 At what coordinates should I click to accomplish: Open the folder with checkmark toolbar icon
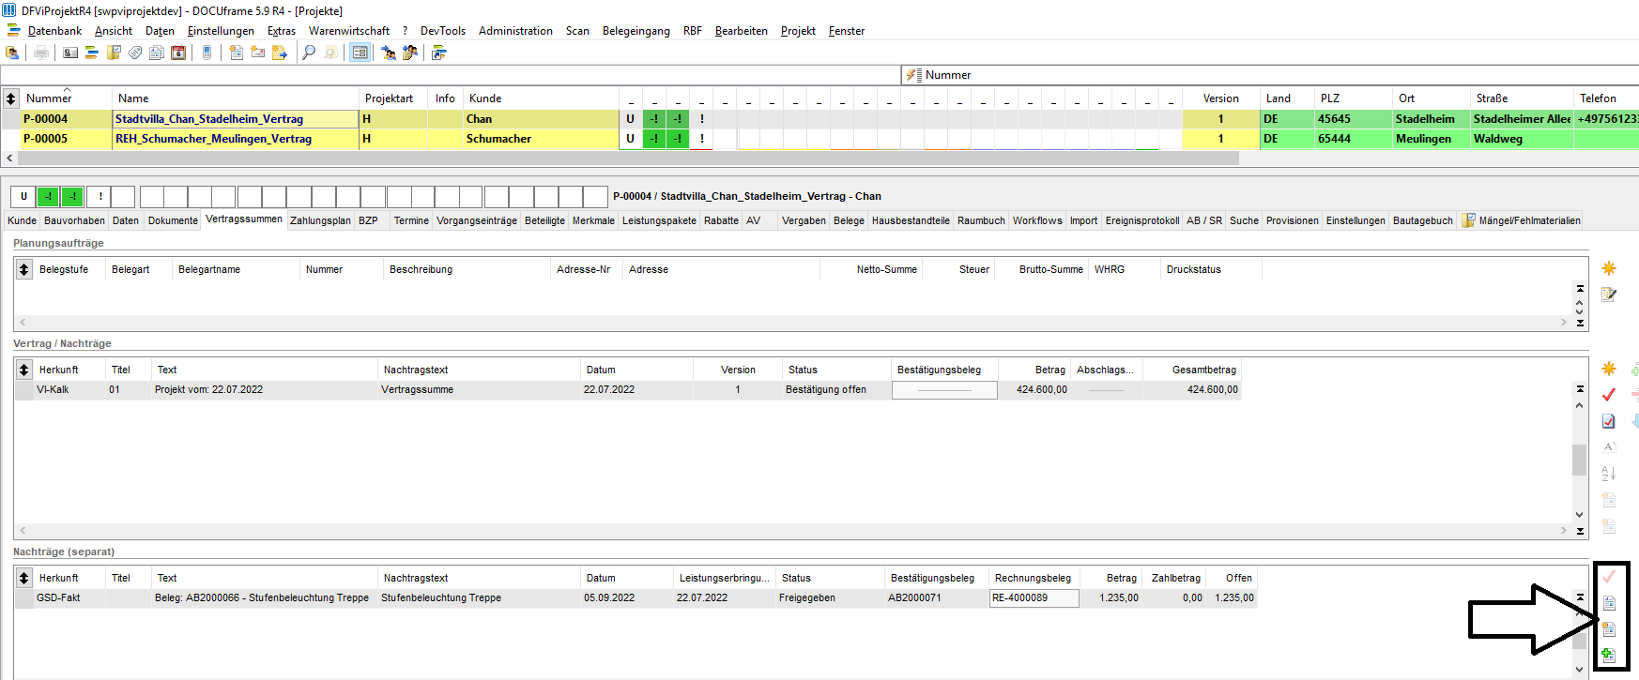[x=114, y=53]
